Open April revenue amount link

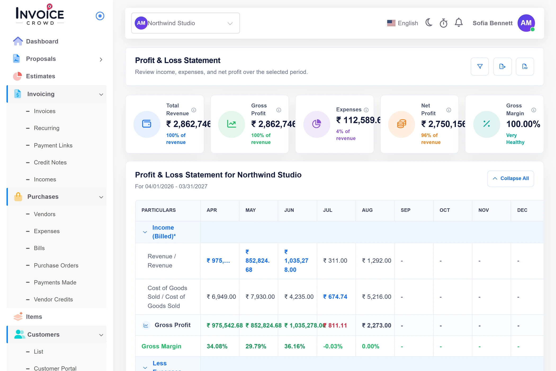pos(218,261)
